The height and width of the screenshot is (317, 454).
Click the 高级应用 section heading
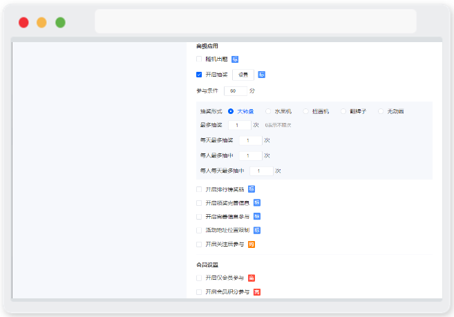pyautogui.click(x=207, y=46)
